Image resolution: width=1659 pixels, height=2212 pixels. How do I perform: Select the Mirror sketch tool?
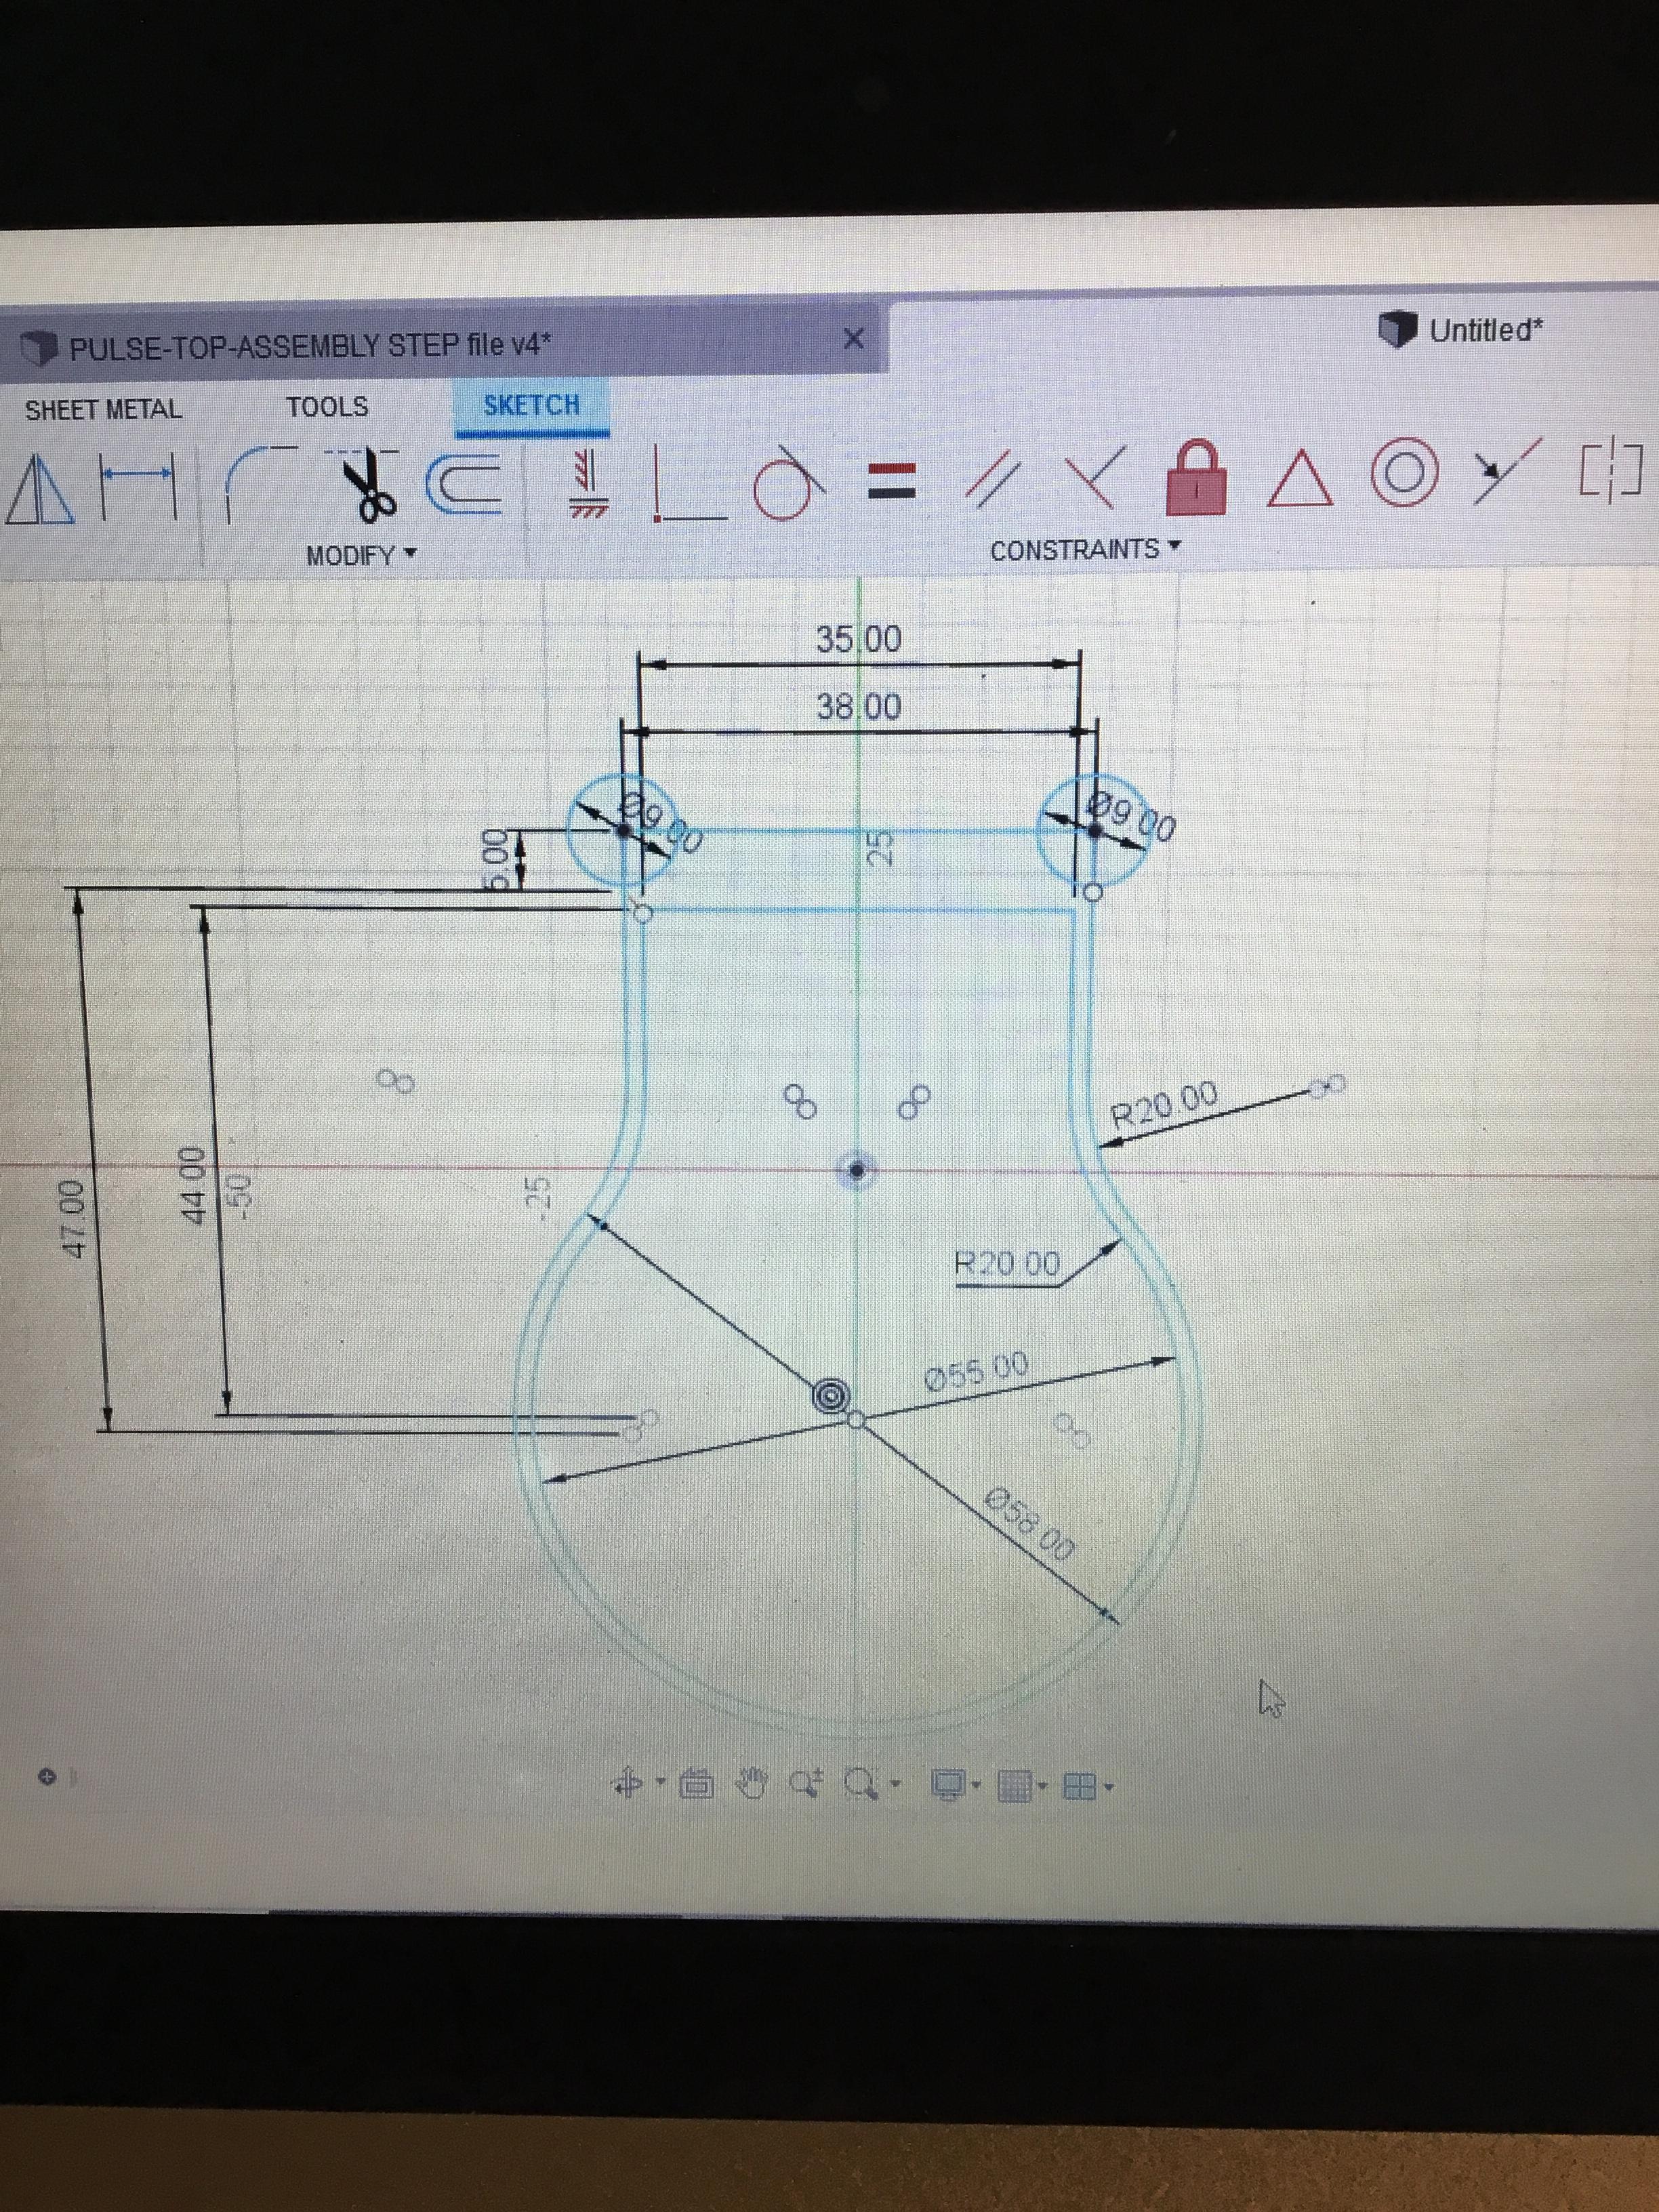[40, 489]
